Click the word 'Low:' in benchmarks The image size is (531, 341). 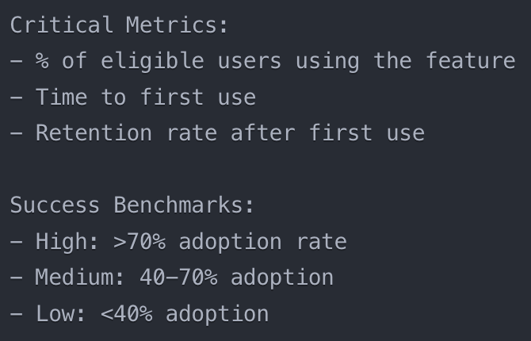pyautogui.click(x=61, y=314)
